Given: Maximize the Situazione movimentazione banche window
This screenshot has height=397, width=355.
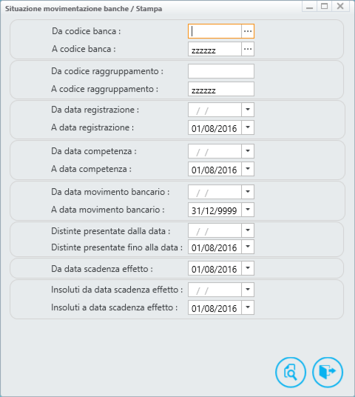Looking at the screenshot, I should pyautogui.click(x=325, y=6).
